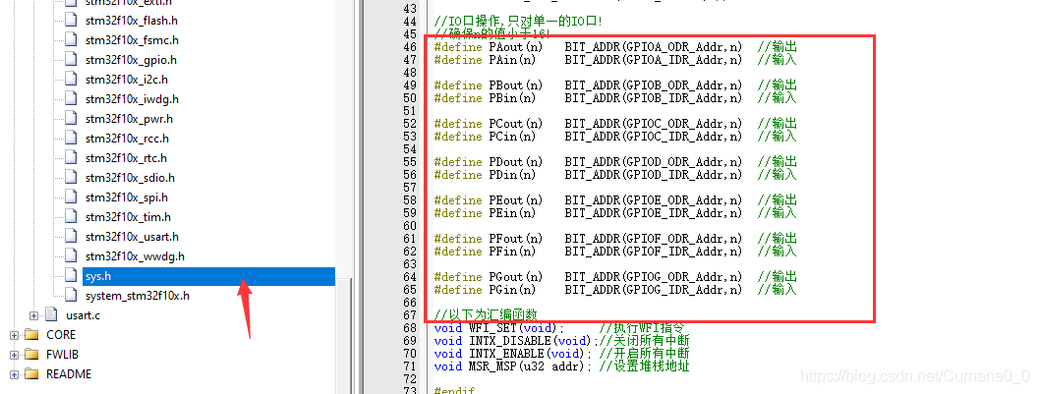Open stm32f10x_gpio.h header
Viewport: 1039px width, 394px height.
[x=131, y=60]
